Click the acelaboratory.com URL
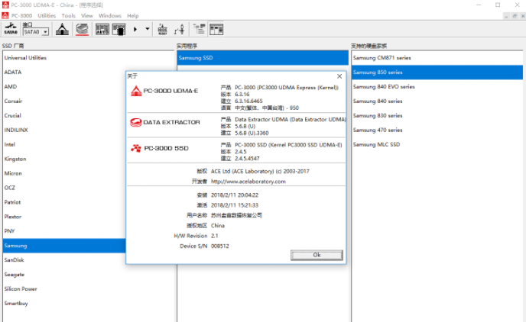526x322 pixels. [248, 182]
